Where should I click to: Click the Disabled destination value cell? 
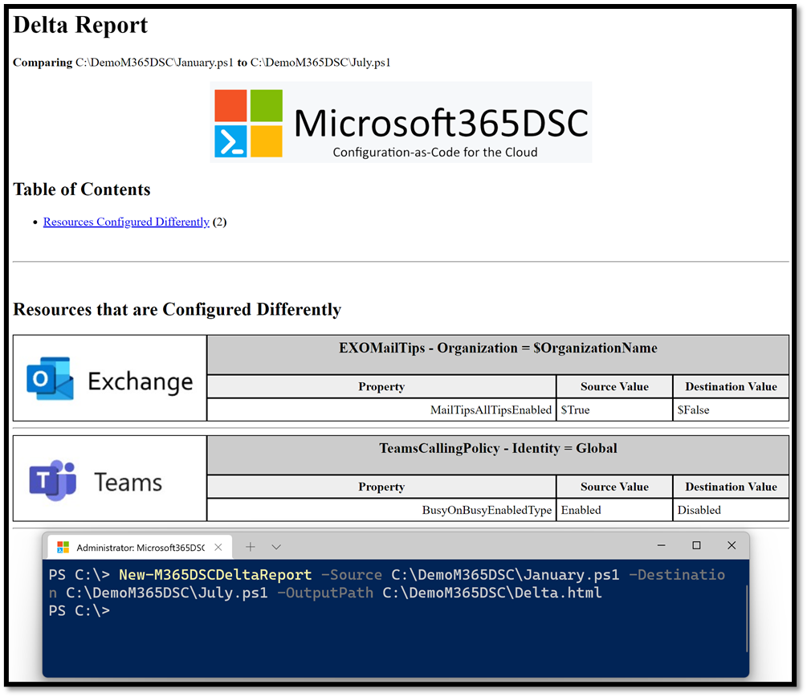coord(731,510)
